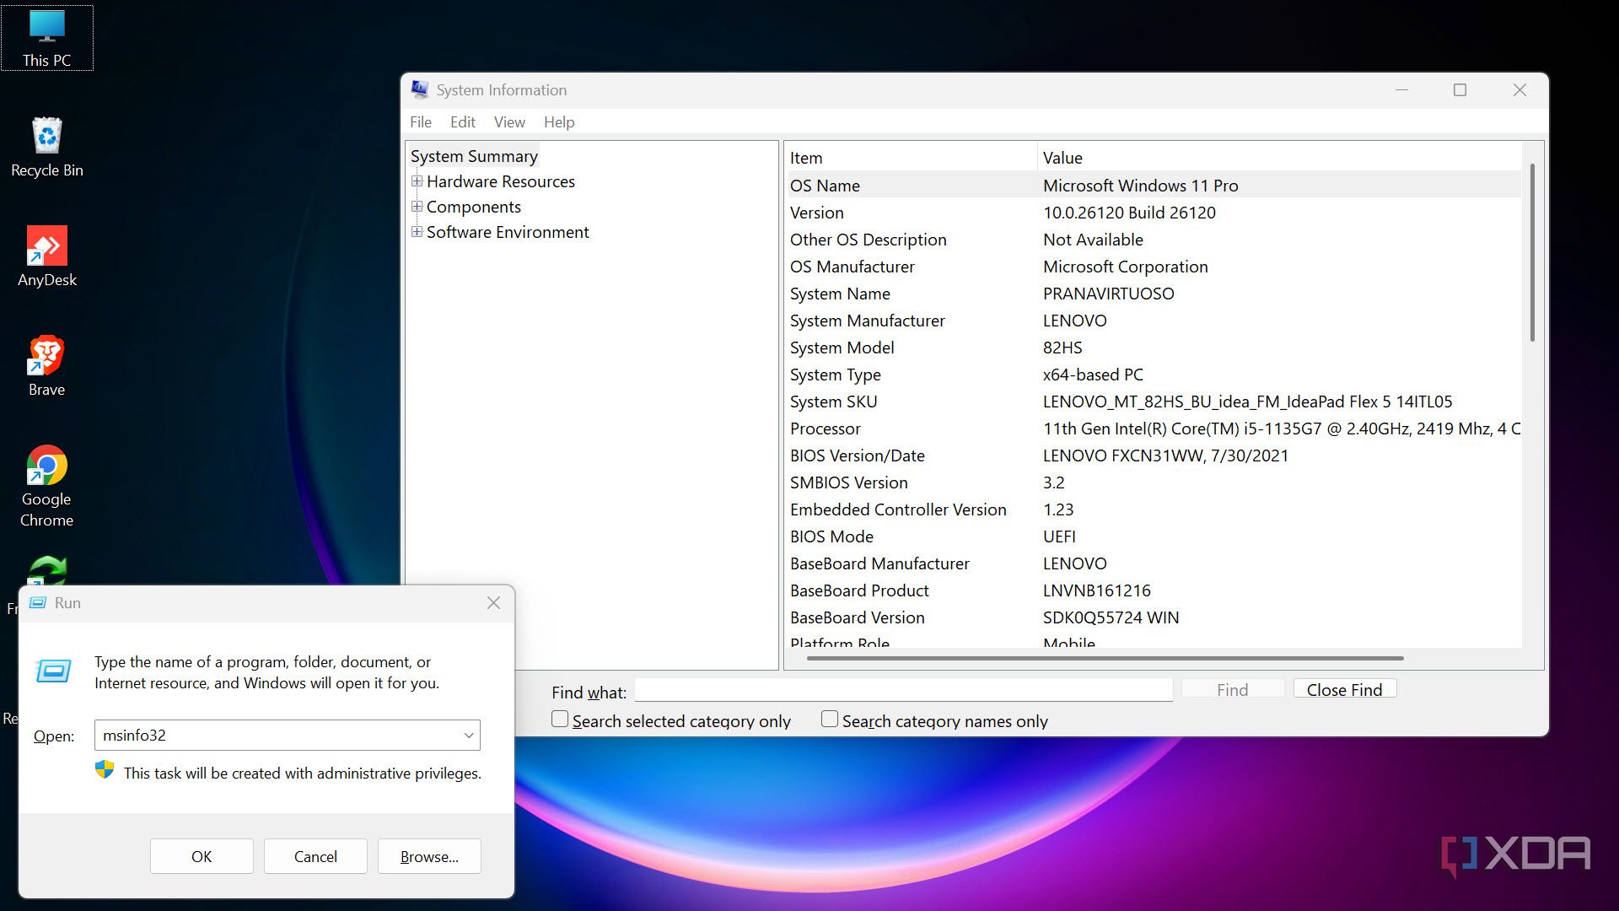Expand the Components tree node
The height and width of the screenshot is (911, 1619).
[x=417, y=207]
